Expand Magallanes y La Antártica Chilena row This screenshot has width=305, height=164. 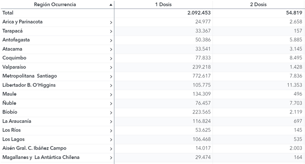point(111,158)
